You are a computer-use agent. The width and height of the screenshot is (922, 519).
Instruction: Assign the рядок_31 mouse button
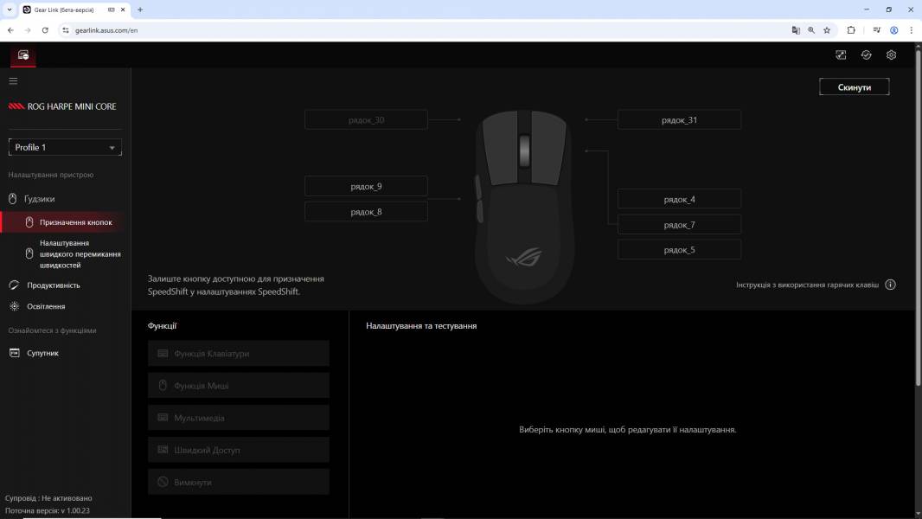679,119
